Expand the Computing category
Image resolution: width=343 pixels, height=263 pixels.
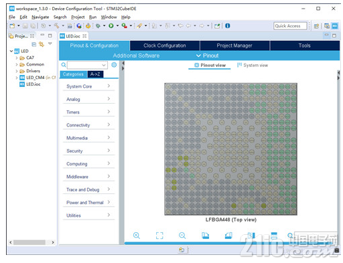tap(88, 164)
